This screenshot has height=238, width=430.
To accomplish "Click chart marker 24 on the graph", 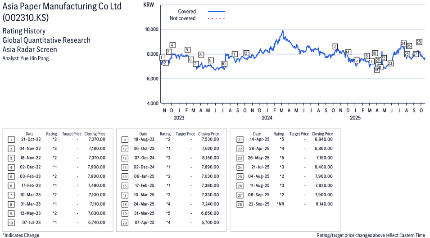I will [x=403, y=44].
